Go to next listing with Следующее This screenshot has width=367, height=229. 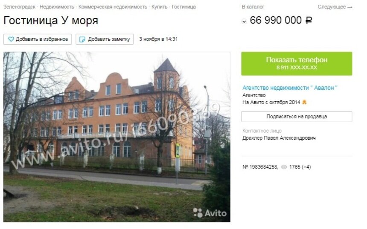[x=335, y=7]
